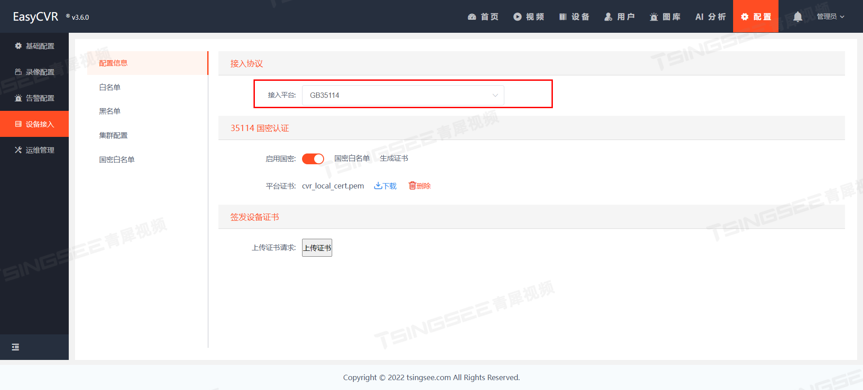The image size is (863, 390).
Task: Click the 视频 play icon in top nav
Action: [x=517, y=17]
